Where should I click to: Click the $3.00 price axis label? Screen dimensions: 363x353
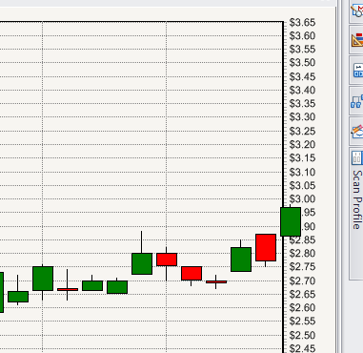pyautogui.click(x=302, y=199)
